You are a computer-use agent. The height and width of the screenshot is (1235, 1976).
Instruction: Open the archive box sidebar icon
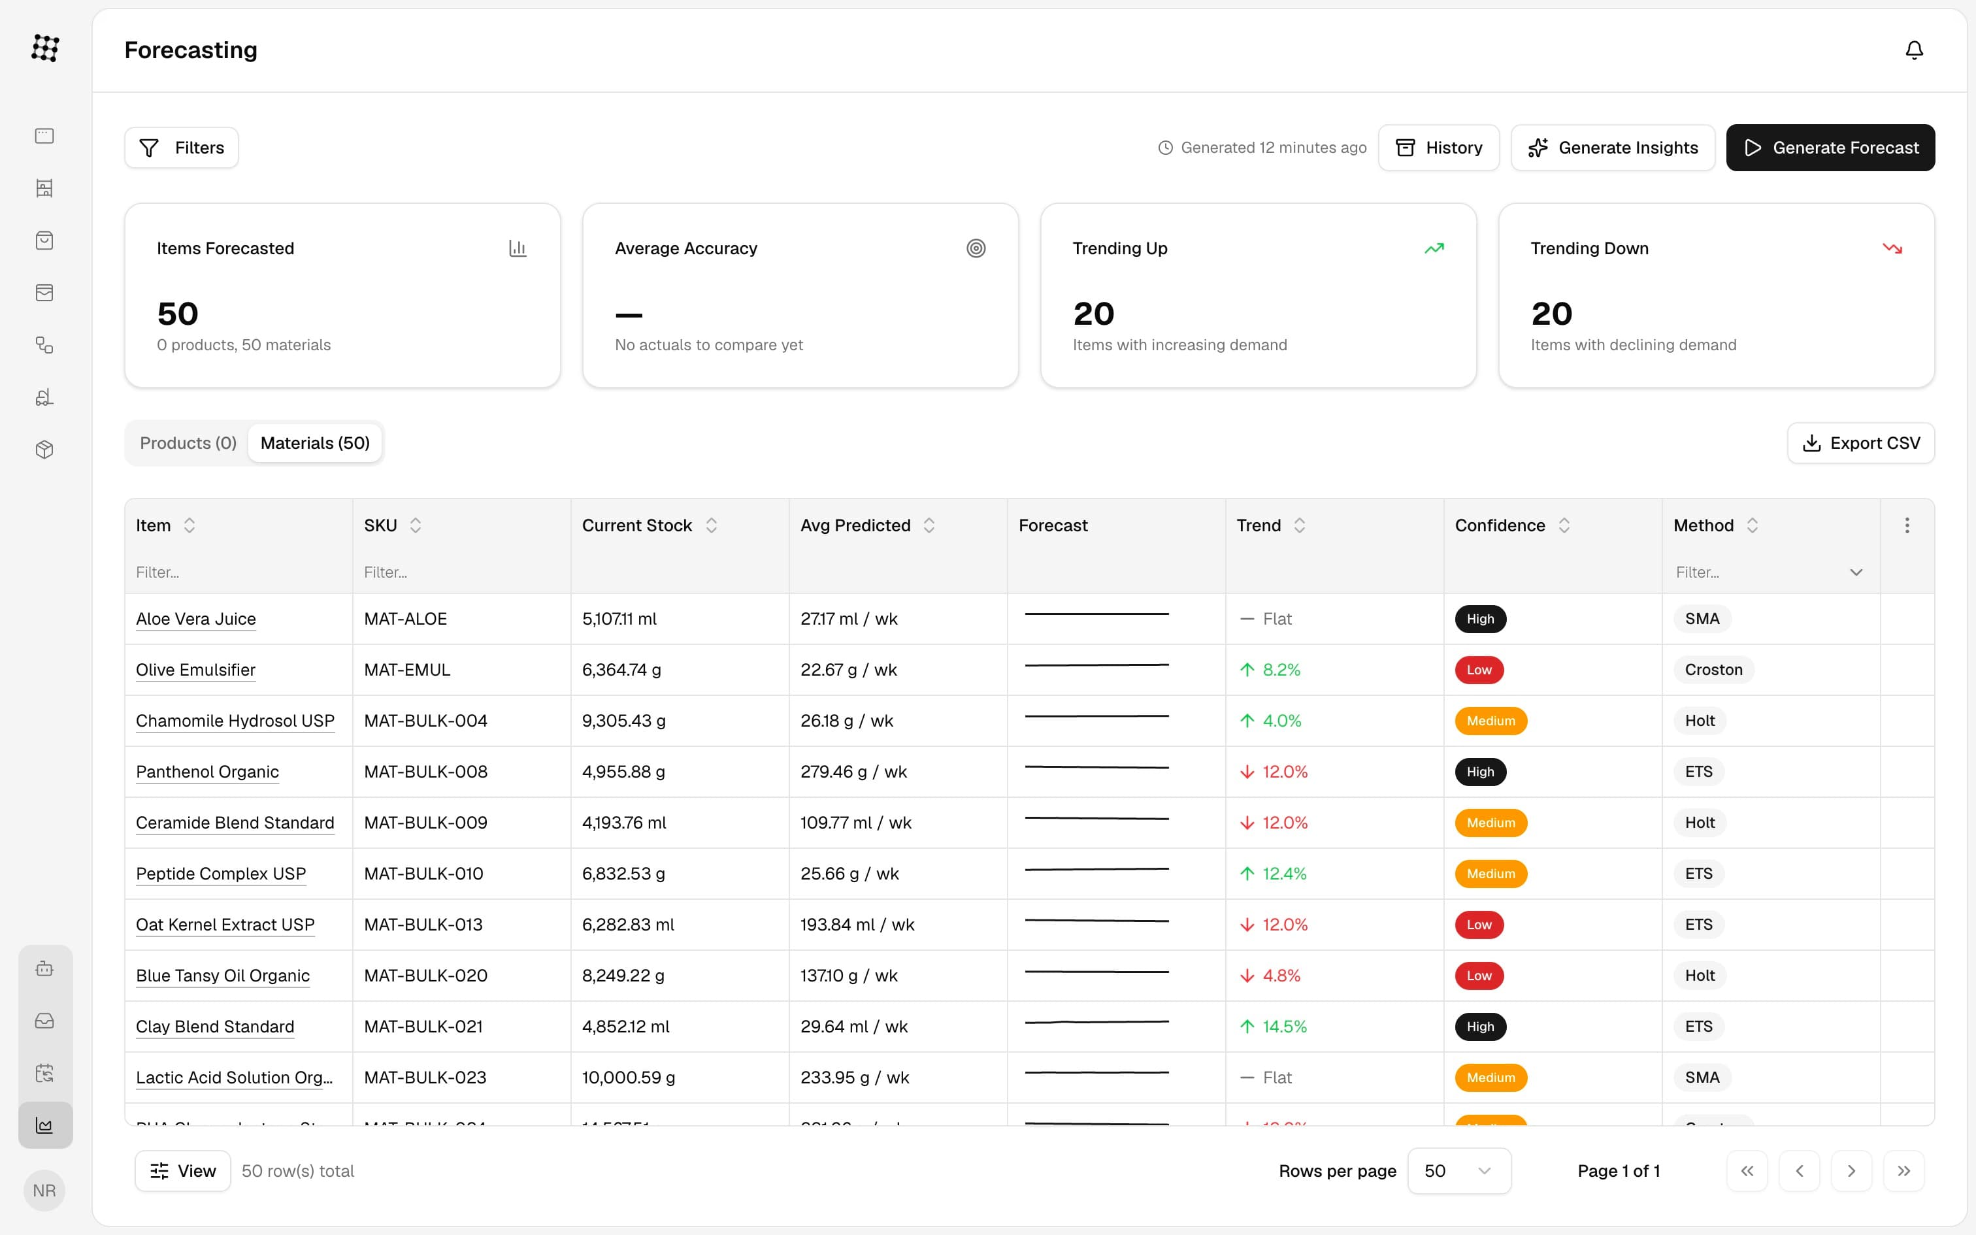tap(45, 293)
